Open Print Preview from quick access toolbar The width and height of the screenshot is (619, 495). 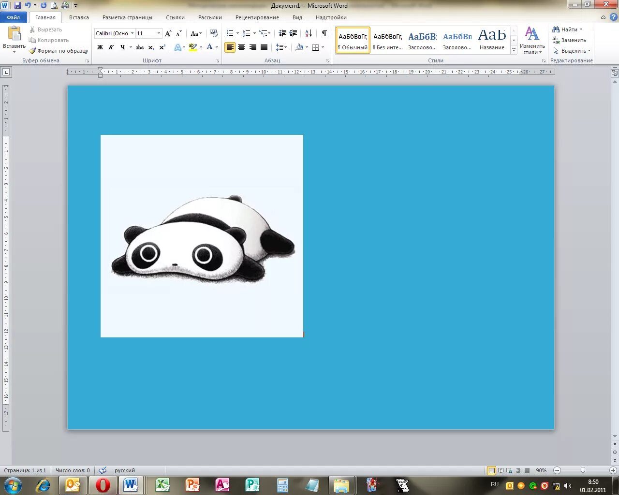pyautogui.click(x=54, y=6)
